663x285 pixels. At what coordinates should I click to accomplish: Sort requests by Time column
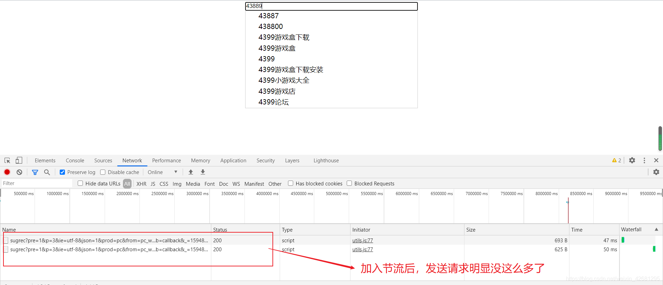pyautogui.click(x=594, y=230)
